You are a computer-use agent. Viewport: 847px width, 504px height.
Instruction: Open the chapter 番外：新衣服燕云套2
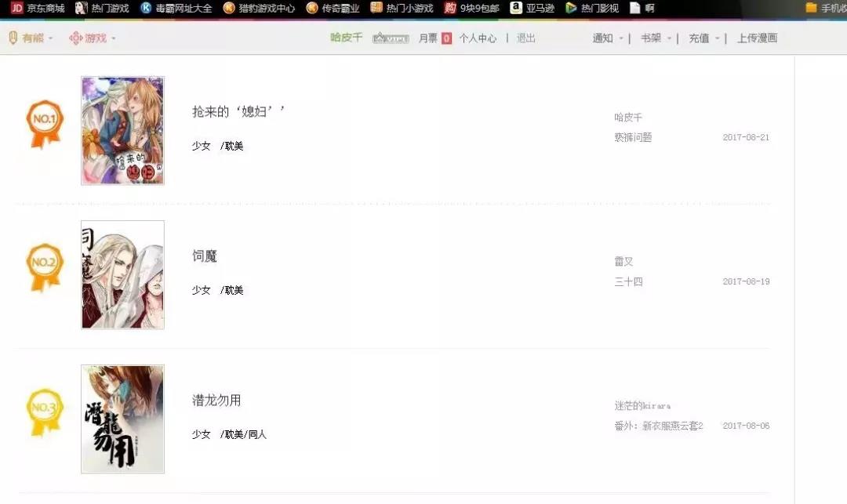click(659, 426)
